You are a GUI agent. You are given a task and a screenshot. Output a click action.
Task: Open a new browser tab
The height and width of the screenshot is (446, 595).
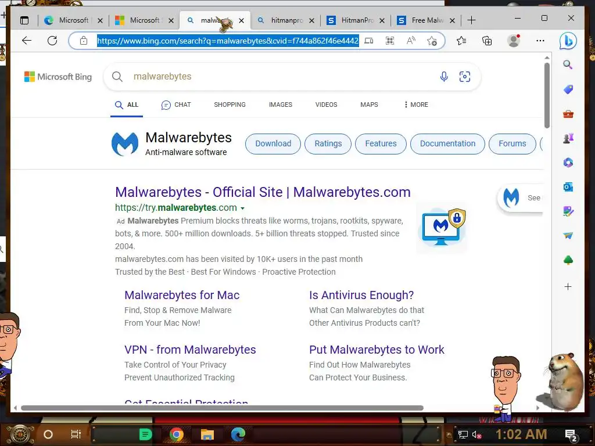471,20
